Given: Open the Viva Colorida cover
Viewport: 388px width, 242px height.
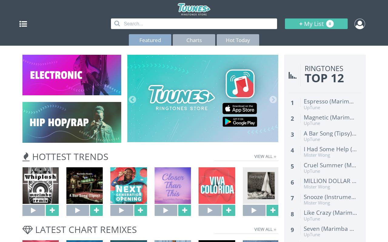Looking at the screenshot, I should 217,185.
